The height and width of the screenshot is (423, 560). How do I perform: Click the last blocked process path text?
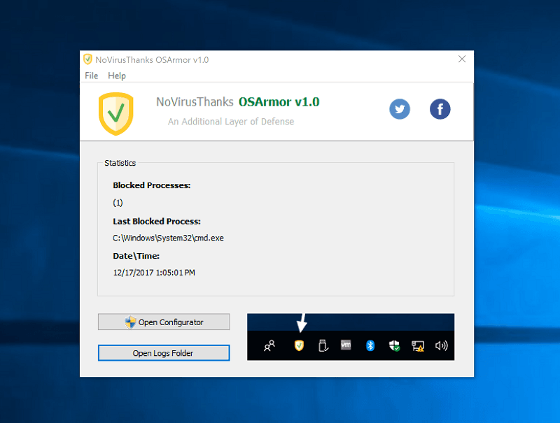(x=168, y=238)
